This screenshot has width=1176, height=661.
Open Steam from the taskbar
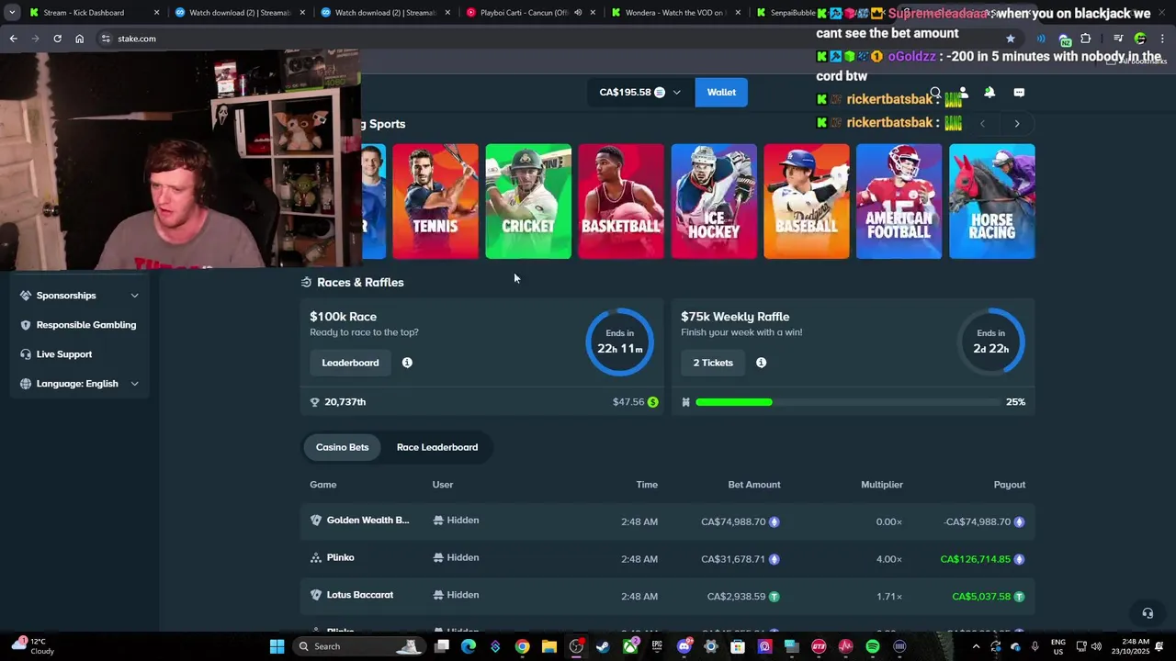click(x=603, y=646)
